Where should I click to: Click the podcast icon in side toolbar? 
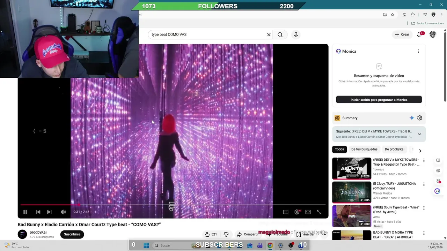point(438,171)
